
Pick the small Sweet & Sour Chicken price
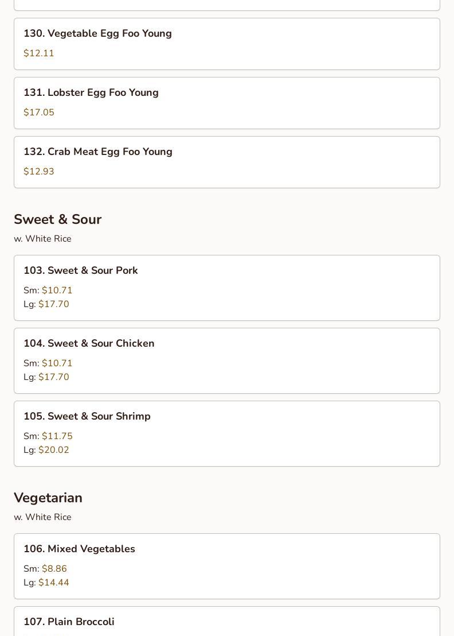point(57,363)
